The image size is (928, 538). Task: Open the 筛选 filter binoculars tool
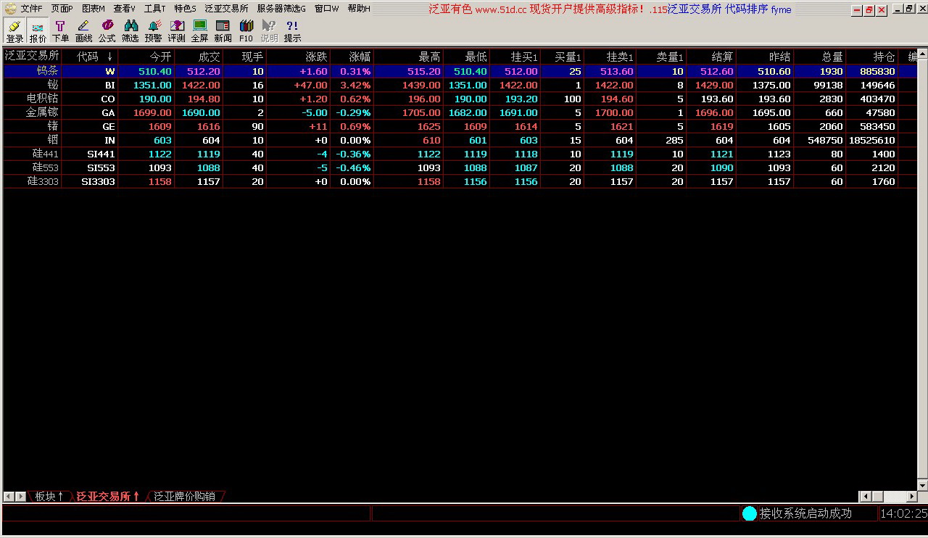(x=130, y=31)
